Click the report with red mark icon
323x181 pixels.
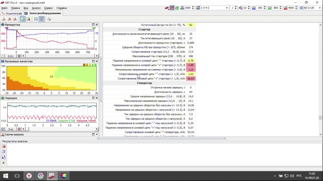(x=28, y=19)
